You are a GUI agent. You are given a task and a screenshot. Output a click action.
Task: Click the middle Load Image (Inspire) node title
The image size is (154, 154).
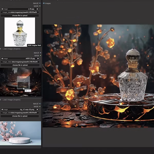tap(11, 49)
